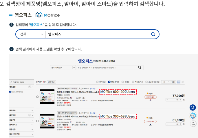Switch to list view icon
The image size is (198, 138).
[x=179, y=82]
